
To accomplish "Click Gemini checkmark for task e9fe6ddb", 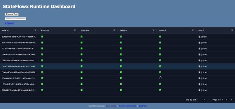I will (160, 36).
